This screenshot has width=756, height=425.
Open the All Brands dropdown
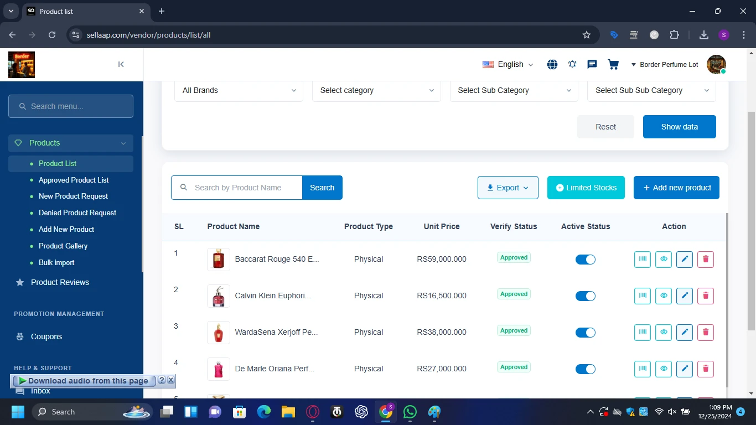[239, 90]
